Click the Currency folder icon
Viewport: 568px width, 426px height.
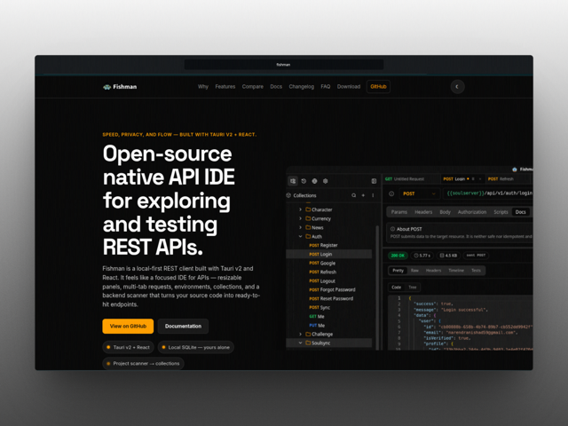308,218
